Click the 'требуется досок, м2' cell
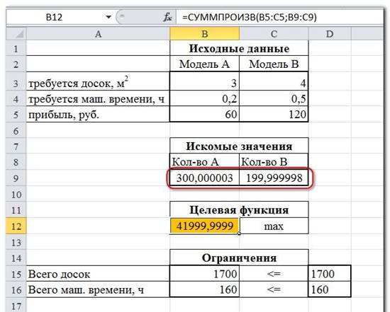This screenshot has width=390, height=312. (98, 81)
